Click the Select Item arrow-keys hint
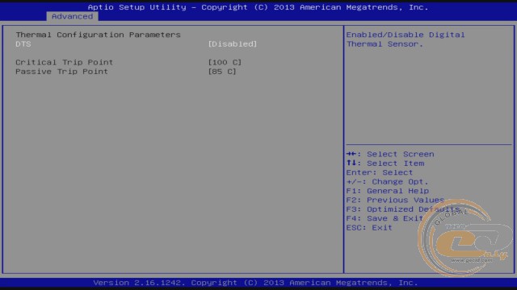 tap(385, 164)
